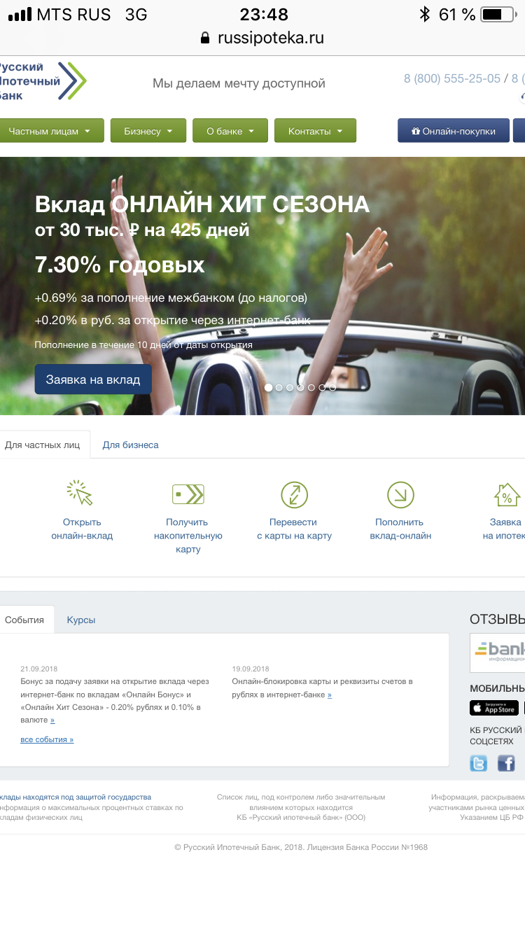Select the card-to-card transfer icon

pos(294,494)
